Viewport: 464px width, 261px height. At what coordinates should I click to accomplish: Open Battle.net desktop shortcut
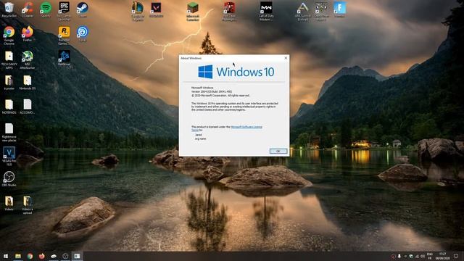(x=64, y=58)
